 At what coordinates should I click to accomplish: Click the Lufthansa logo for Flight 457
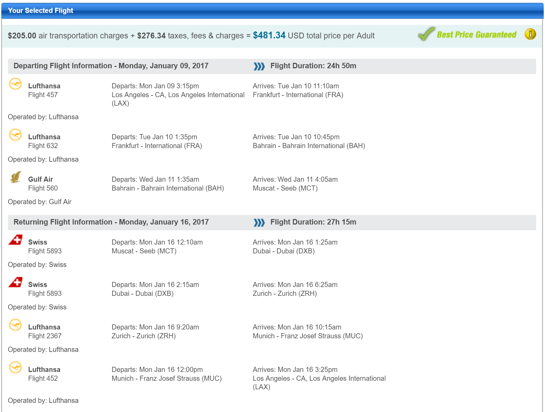[15, 84]
